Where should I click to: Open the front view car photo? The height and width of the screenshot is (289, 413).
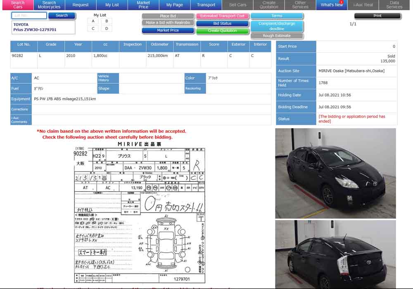[335, 173]
